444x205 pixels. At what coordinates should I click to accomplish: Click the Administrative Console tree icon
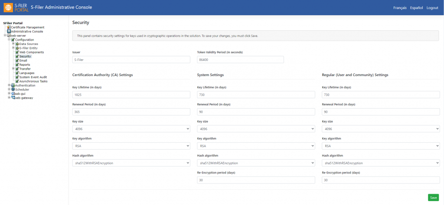[9, 31]
